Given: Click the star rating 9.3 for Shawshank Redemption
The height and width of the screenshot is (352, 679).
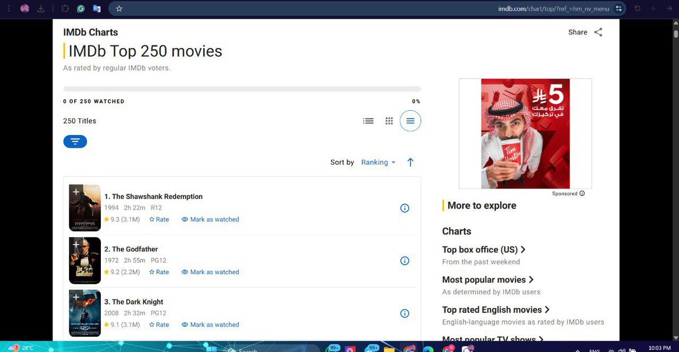Looking at the screenshot, I should (x=122, y=219).
